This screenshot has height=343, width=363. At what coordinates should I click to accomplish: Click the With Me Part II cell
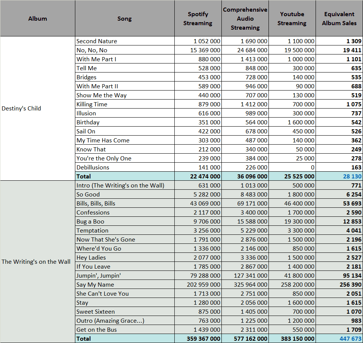click(125, 86)
